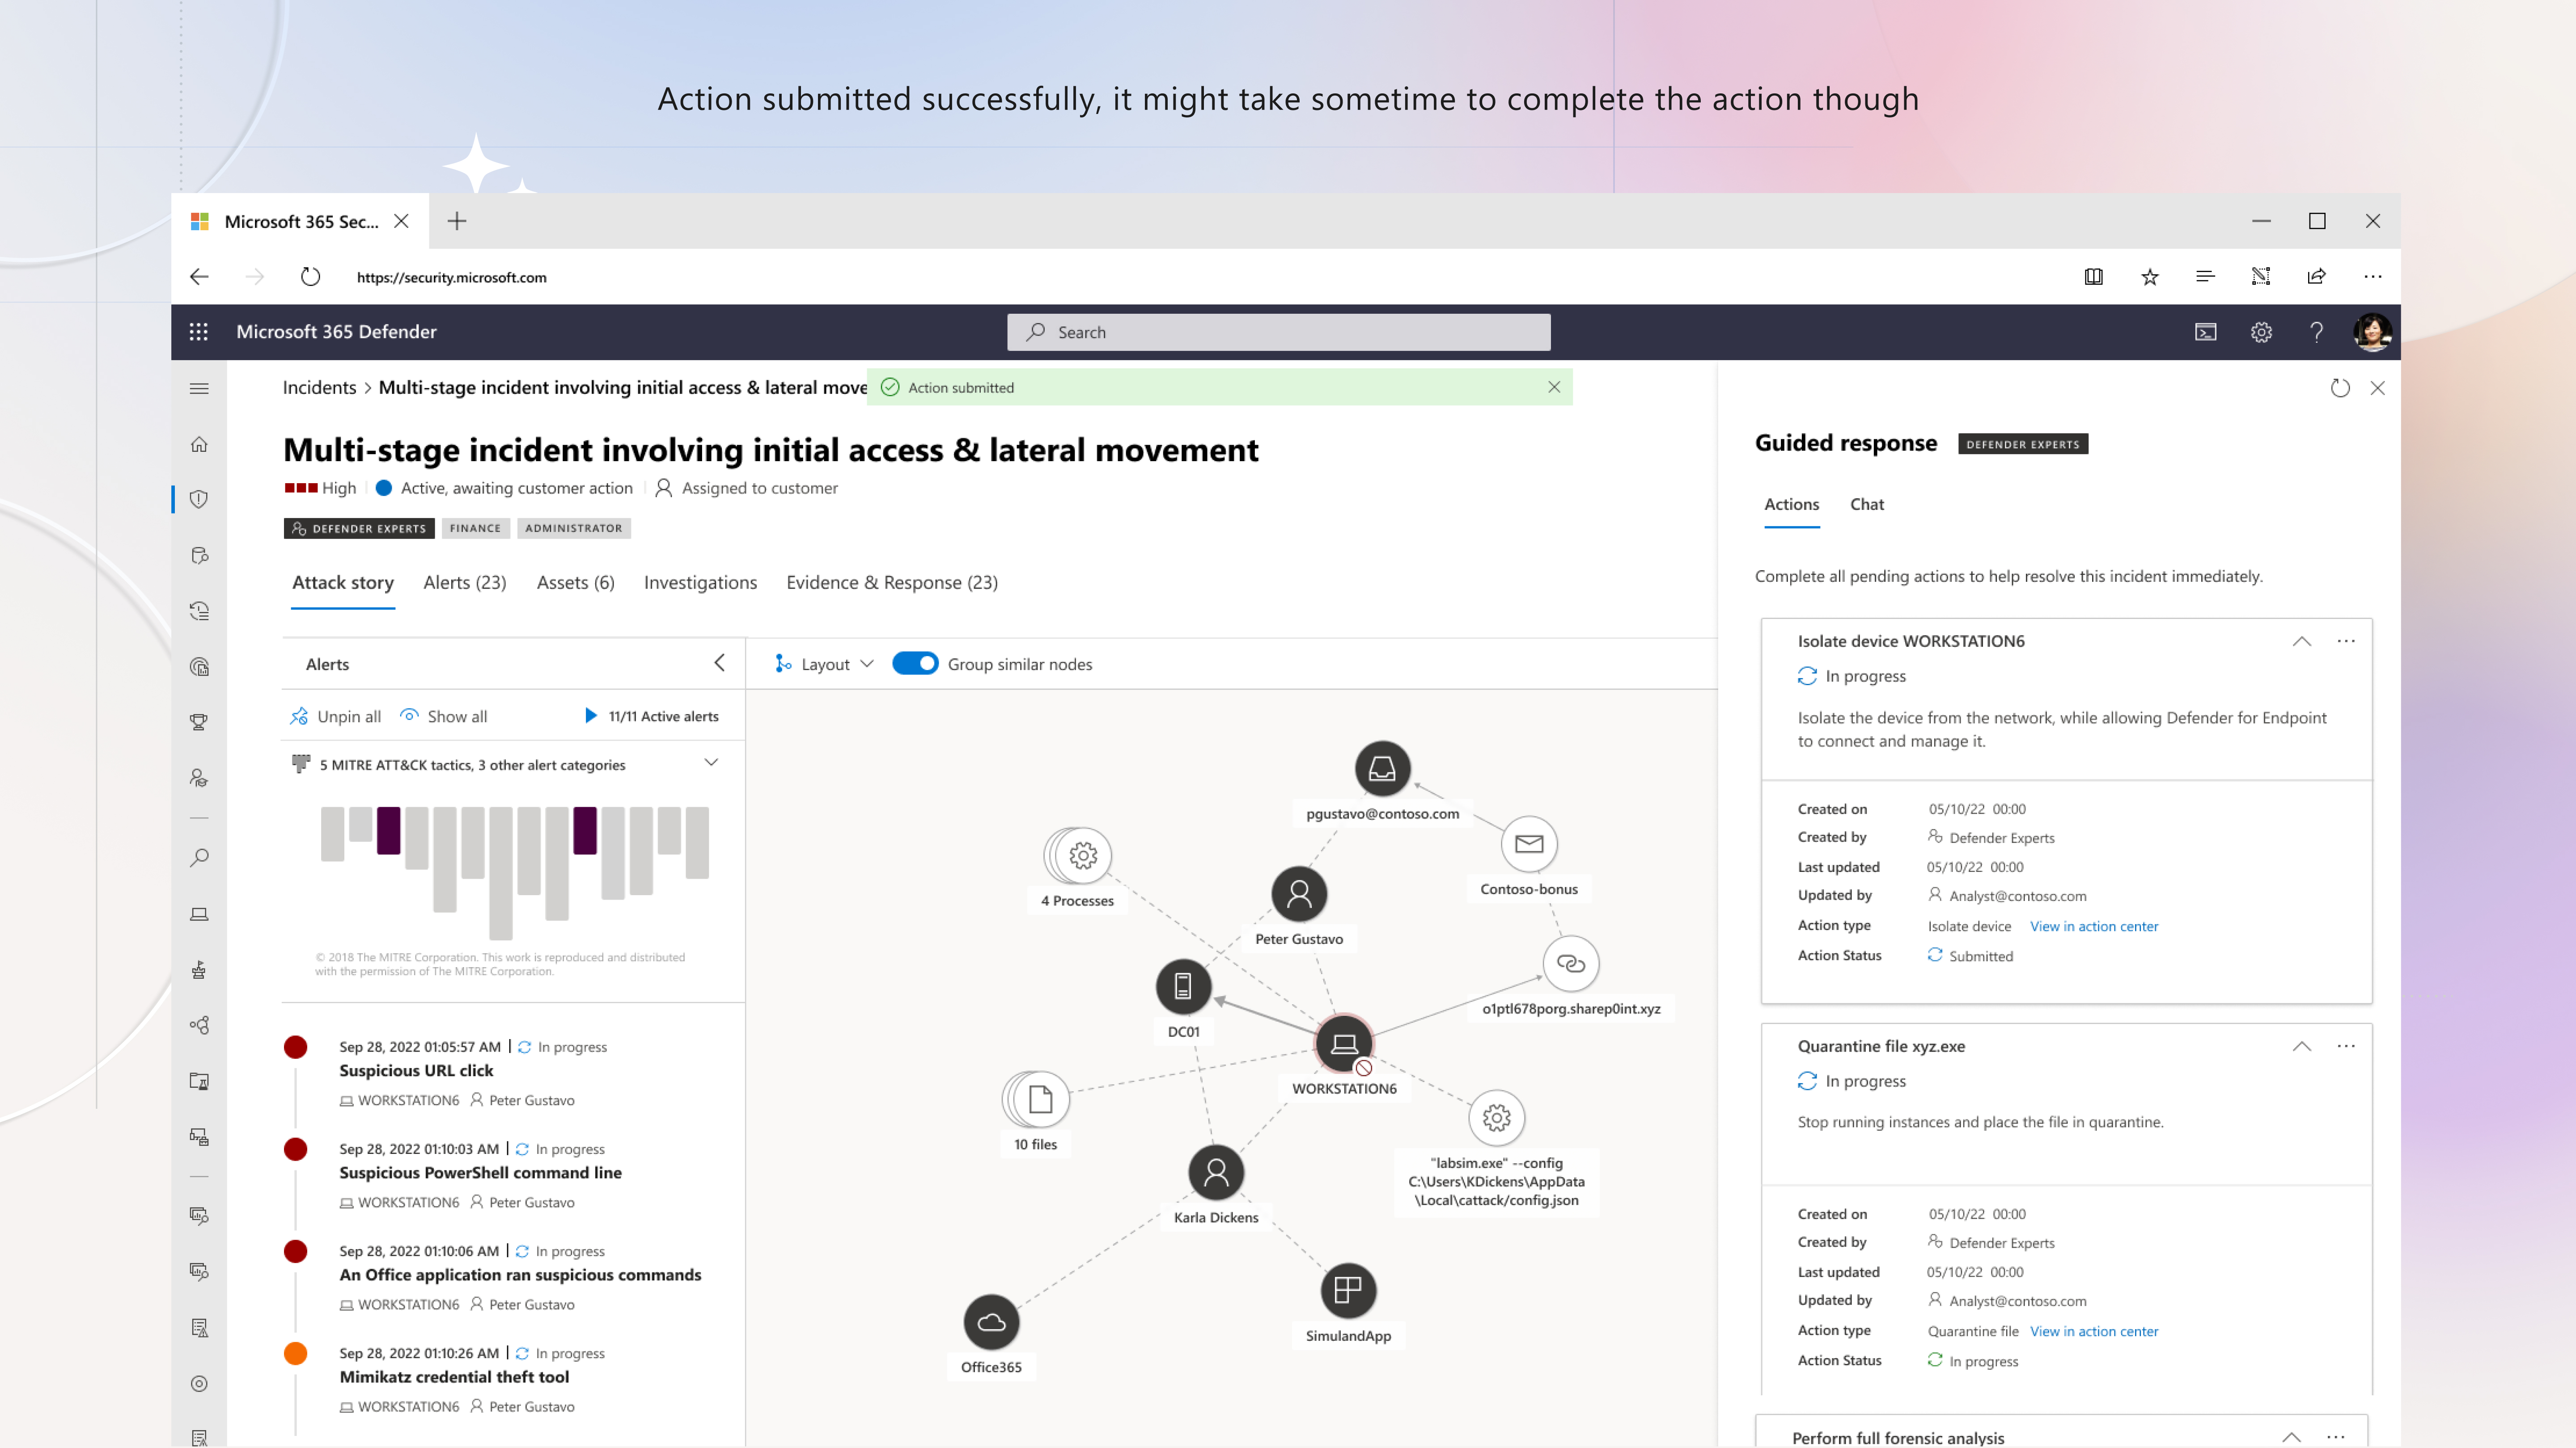Screen dimensions: 2576x1448
Task: Collapse the MITRE ATT&CK tactics section
Action: pyautogui.click(x=711, y=762)
